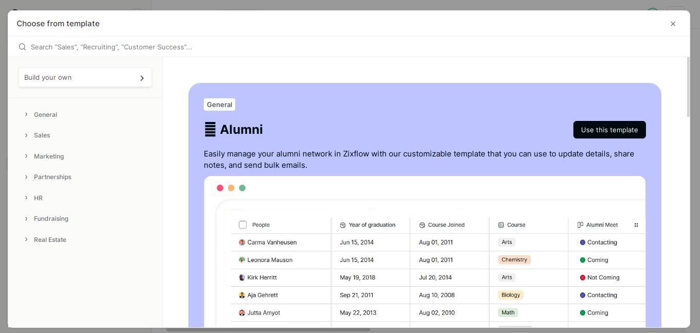Click the green status dot beside Coming

582,260
